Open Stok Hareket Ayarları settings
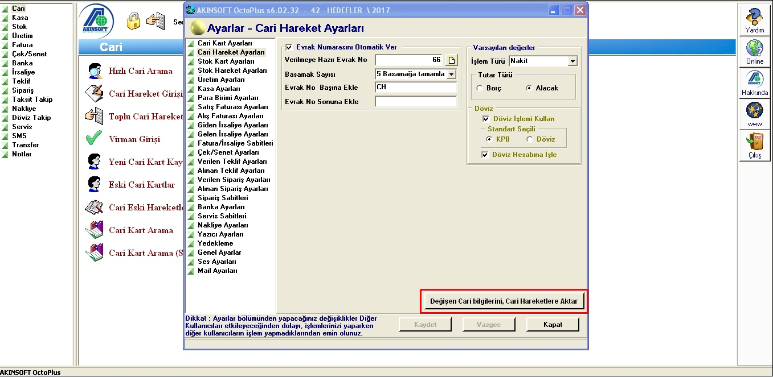This screenshot has width=773, height=377. [x=232, y=71]
